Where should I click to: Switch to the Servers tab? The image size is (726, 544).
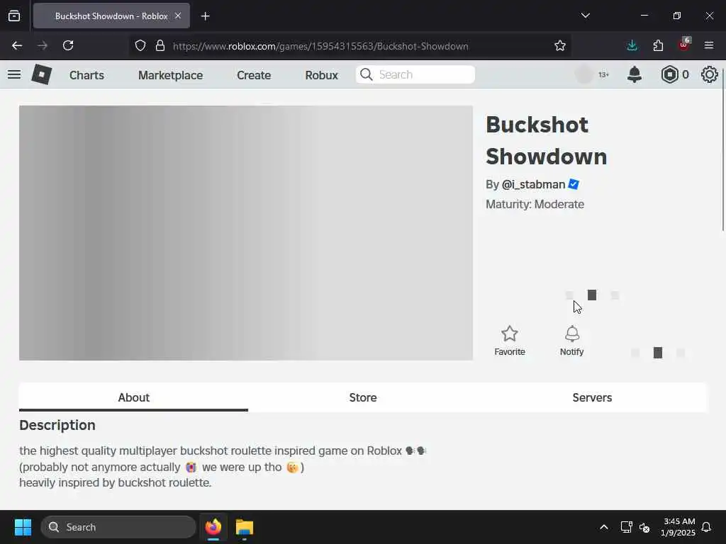592,397
